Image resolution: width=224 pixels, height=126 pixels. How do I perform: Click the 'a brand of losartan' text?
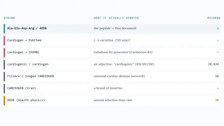108,88
